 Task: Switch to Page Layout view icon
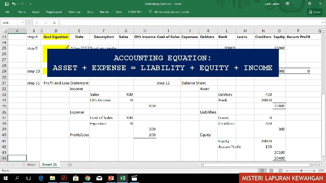tap(271, 170)
